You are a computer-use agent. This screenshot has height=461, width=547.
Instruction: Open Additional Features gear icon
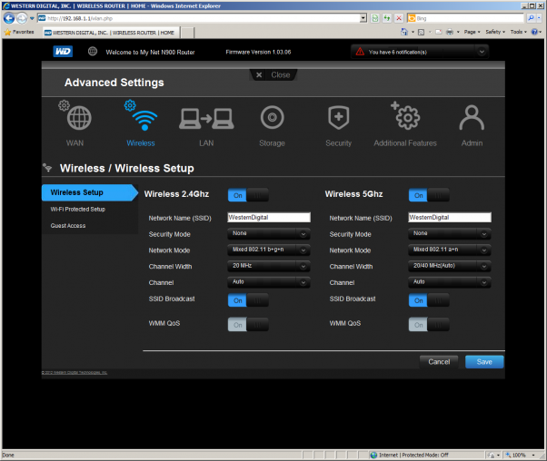point(406,116)
